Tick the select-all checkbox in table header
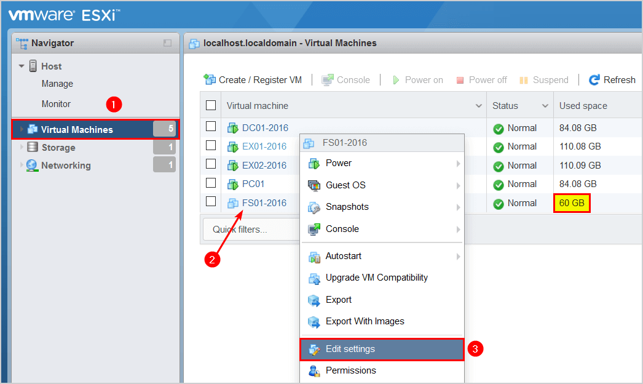The width and height of the screenshot is (643, 384). point(211,105)
